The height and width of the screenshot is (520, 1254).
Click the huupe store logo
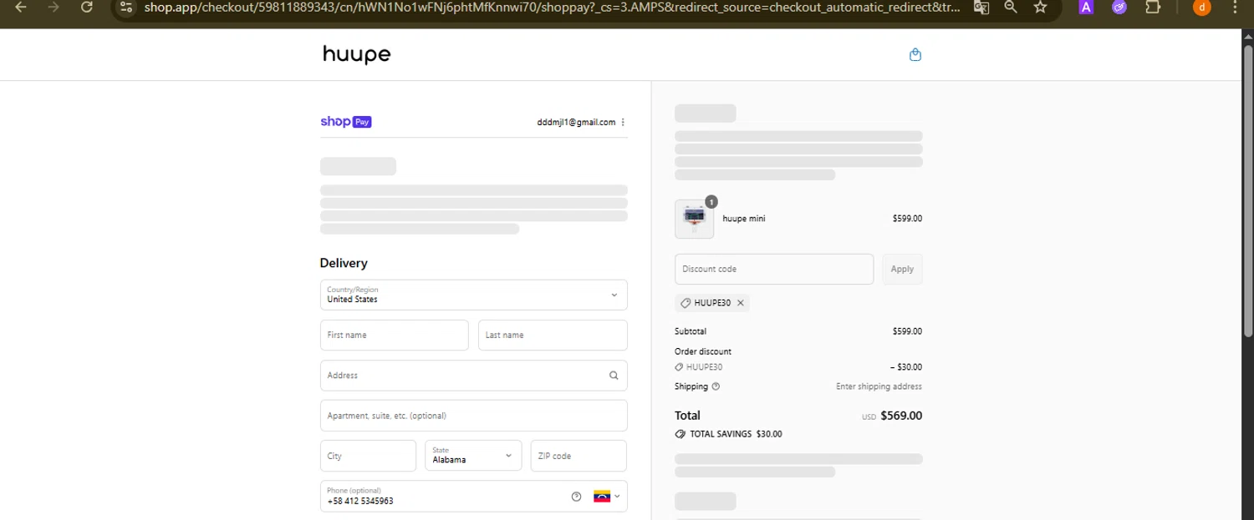(357, 55)
